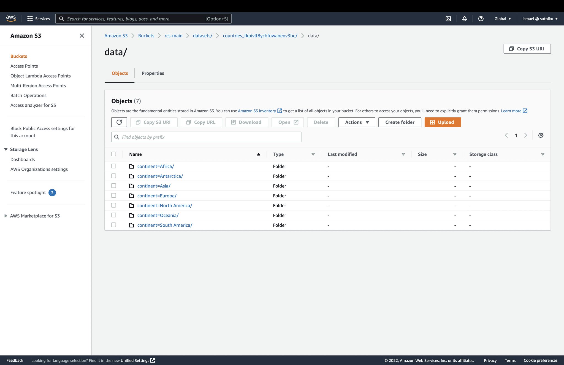Click the Upload button
This screenshot has height=365, width=564.
pos(443,122)
